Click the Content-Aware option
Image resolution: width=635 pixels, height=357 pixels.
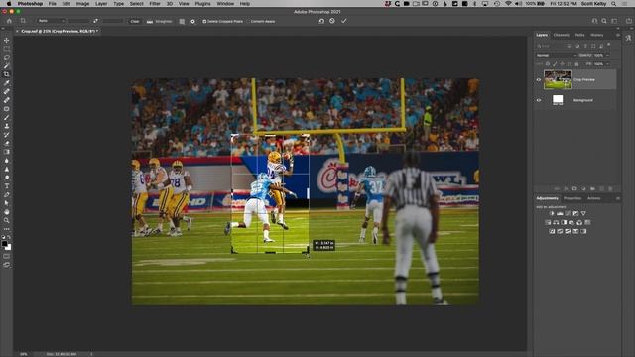(x=262, y=21)
